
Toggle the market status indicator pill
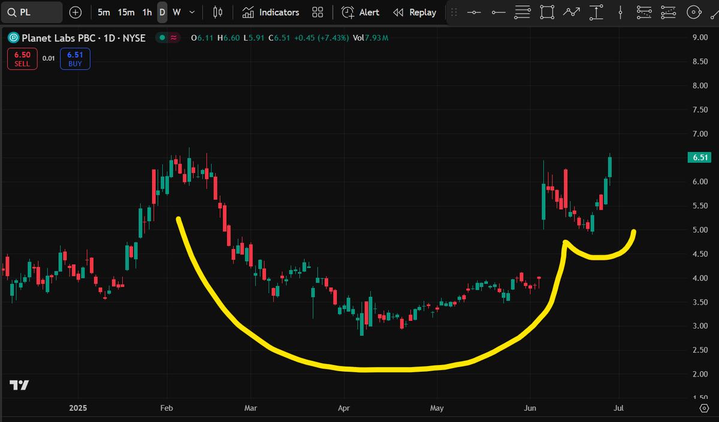click(168, 38)
